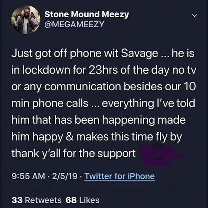The height and width of the screenshot is (208, 208).
Task: Click the word lockdown in the tweet
Action: [x=46, y=70]
